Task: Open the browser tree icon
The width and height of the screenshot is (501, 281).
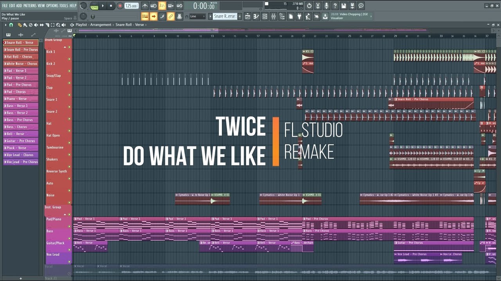Action: [282, 16]
